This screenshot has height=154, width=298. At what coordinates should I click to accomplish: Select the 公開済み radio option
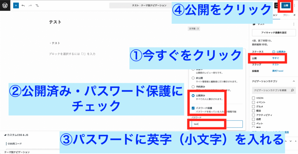point(193,95)
